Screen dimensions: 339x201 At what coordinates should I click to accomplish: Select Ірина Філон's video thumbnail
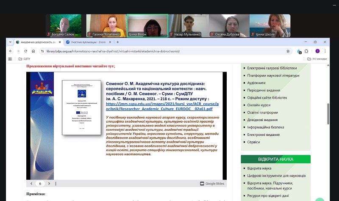tap(147, 25)
